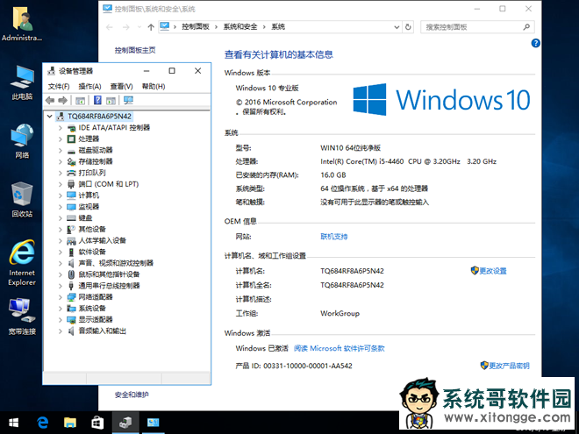Screen dimensions: 579x434
Task: Open the 此电脑 desktop icon
Action: 22,82
